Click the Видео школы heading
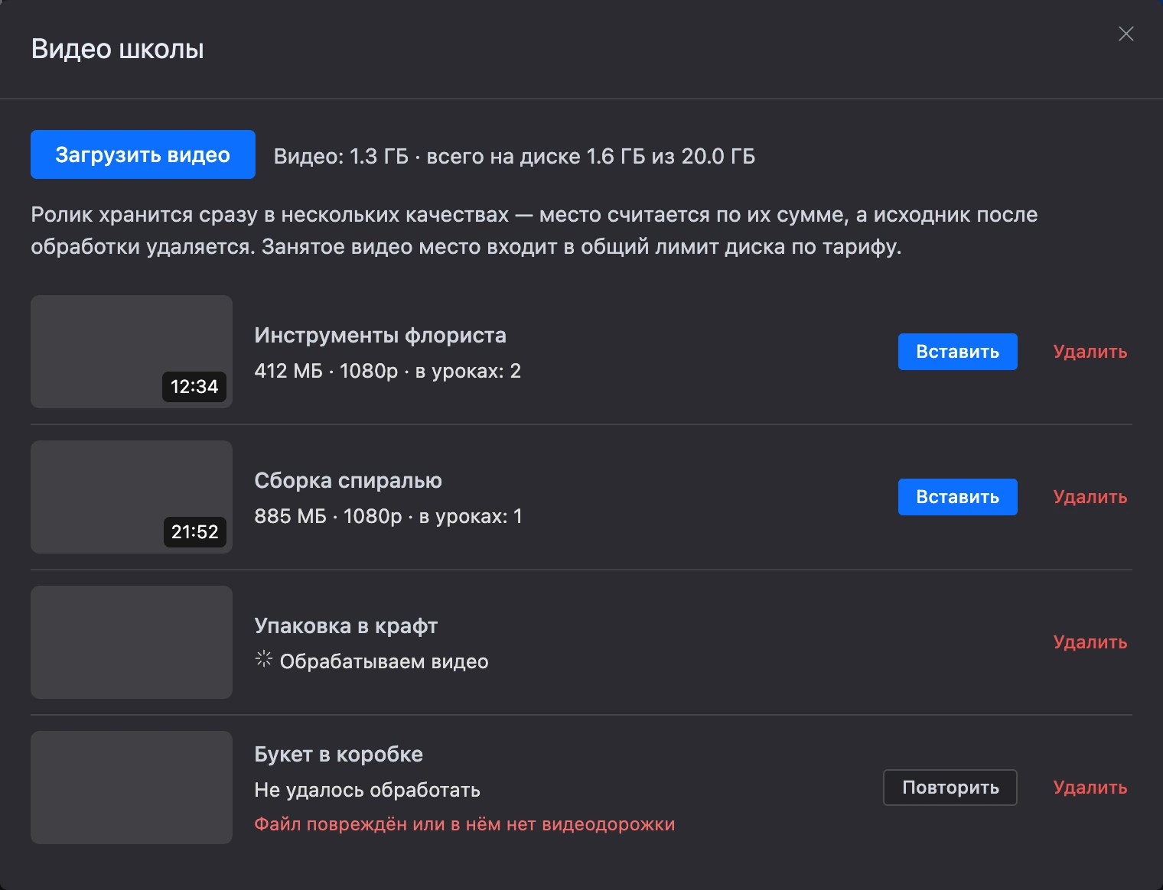 pyautogui.click(x=118, y=49)
